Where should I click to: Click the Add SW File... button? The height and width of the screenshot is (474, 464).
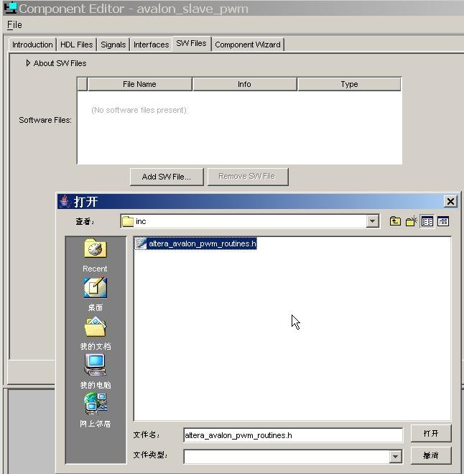click(167, 177)
